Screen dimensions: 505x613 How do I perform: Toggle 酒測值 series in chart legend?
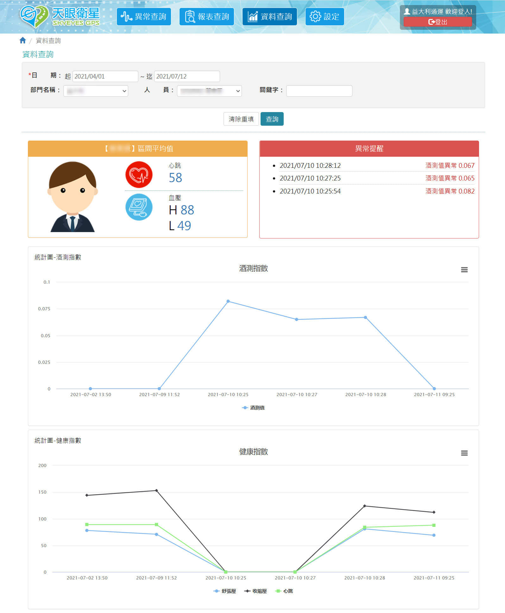(253, 408)
